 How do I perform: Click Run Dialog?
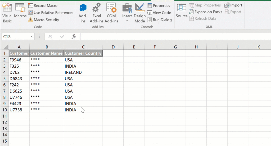tap(160, 20)
